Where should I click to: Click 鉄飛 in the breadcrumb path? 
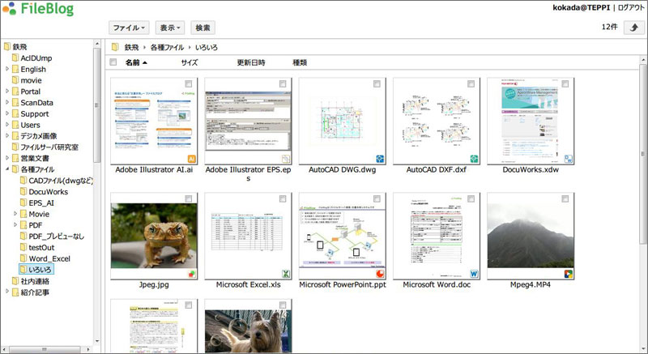(x=131, y=48)
